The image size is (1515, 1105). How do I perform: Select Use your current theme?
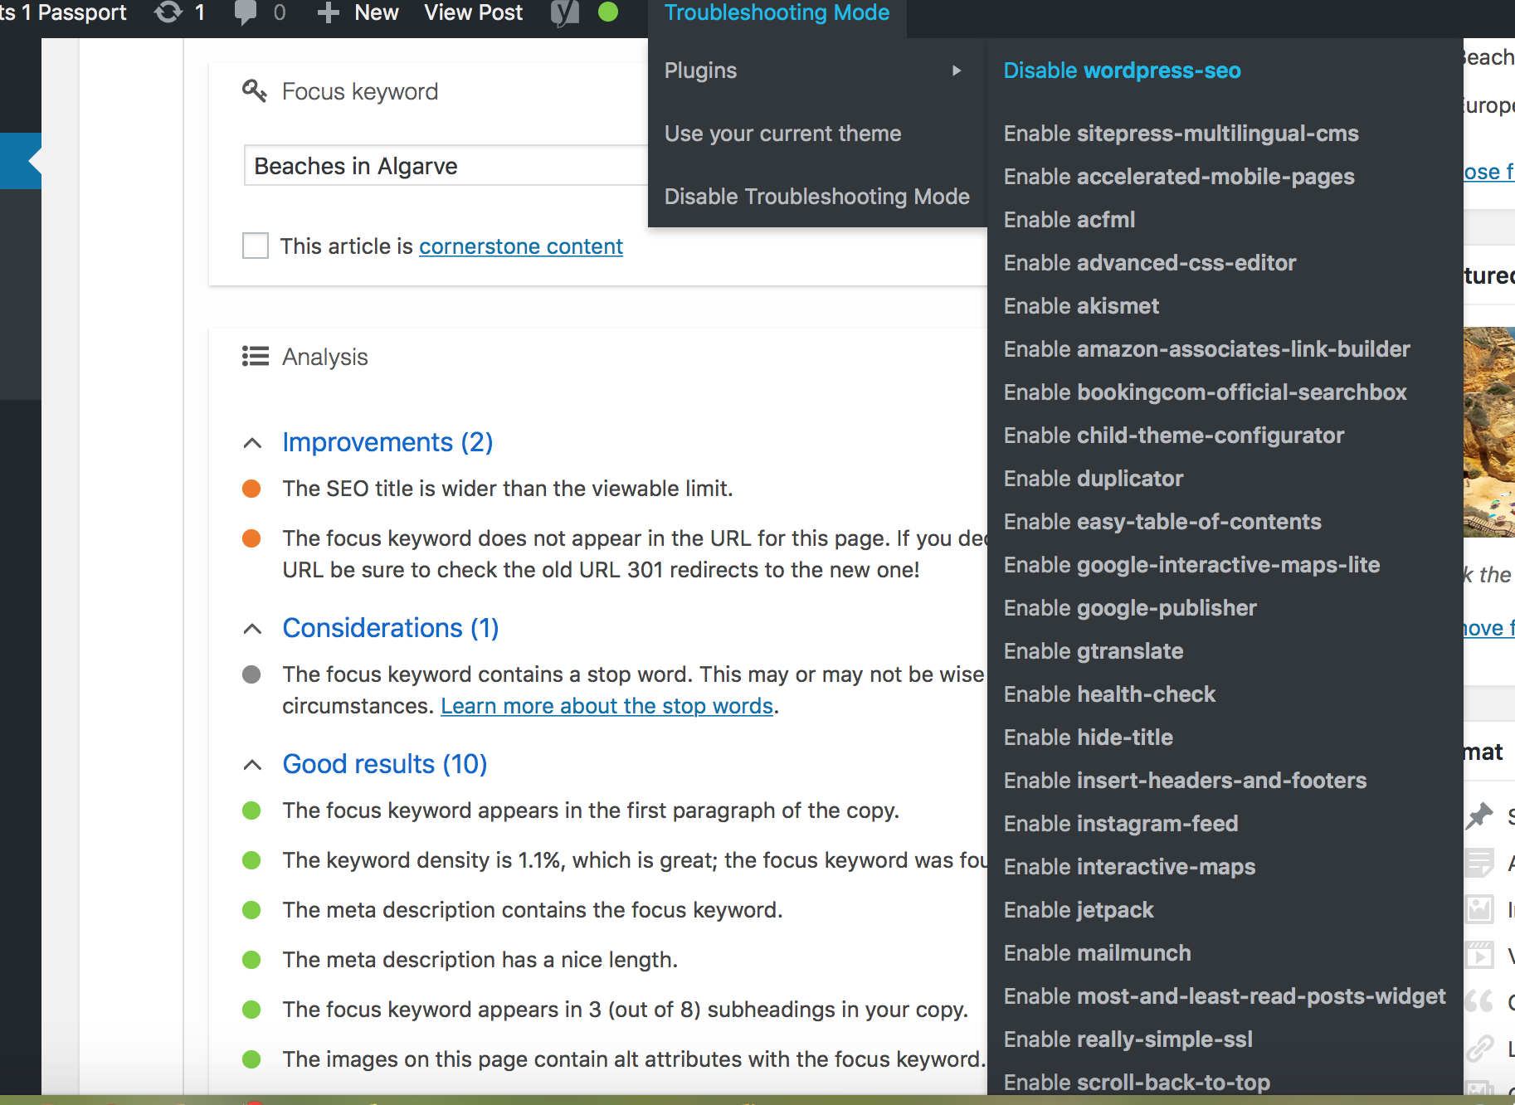coord(782,134)
